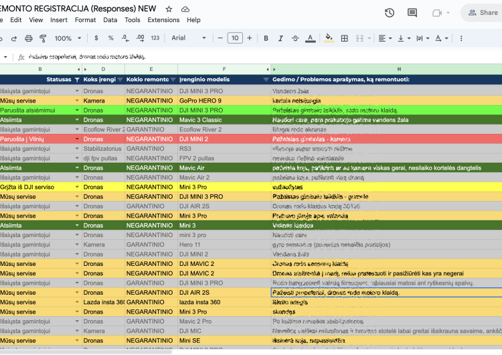Screen dimensions: 502x355
Task: Click the Share button
Action: click(x=483, y=13)
